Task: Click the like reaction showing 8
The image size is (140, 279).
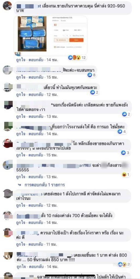Action: click(x=92, y=75)
